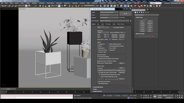Toggle the Effects checkbox
184x103 pixels.
(98, 46)
